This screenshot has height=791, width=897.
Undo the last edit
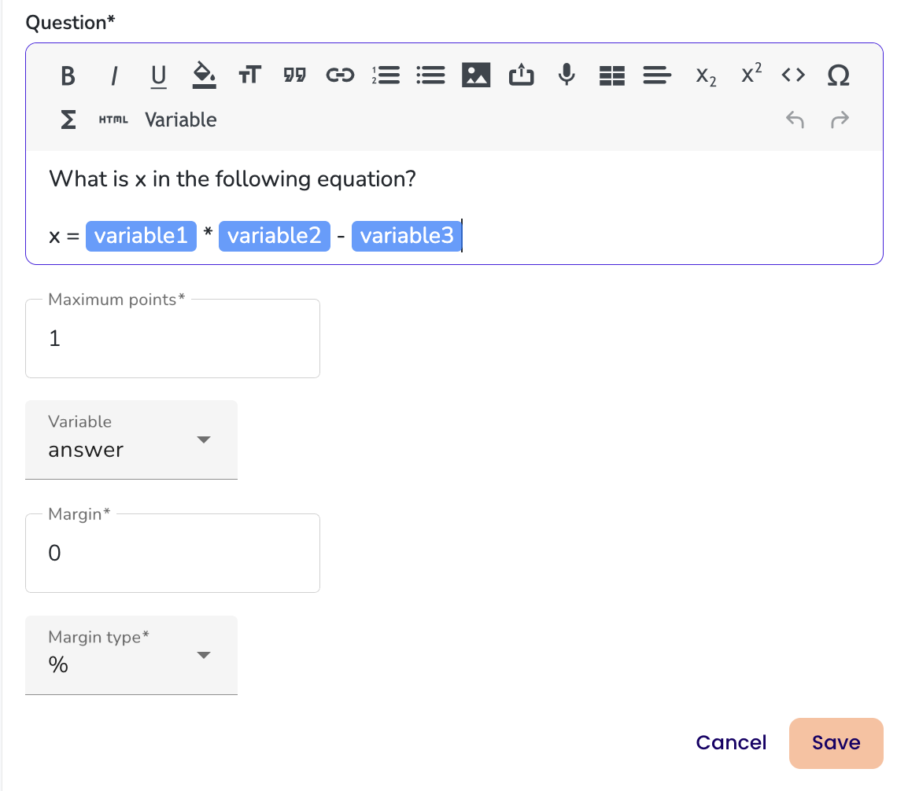(795, 120)
